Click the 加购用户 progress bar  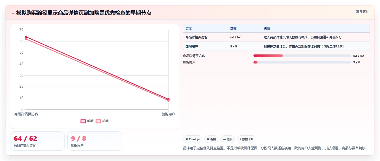302,62
